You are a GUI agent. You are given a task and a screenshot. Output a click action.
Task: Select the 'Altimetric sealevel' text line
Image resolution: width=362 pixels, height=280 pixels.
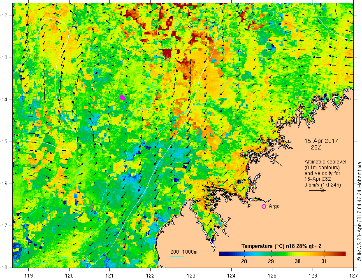[325, 162]
